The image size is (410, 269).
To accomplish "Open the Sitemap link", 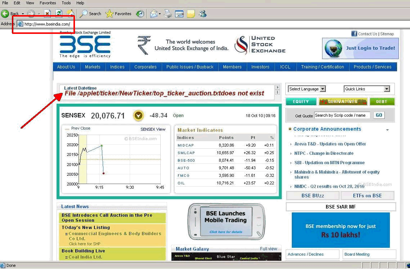I will click(x=387, y=34).
